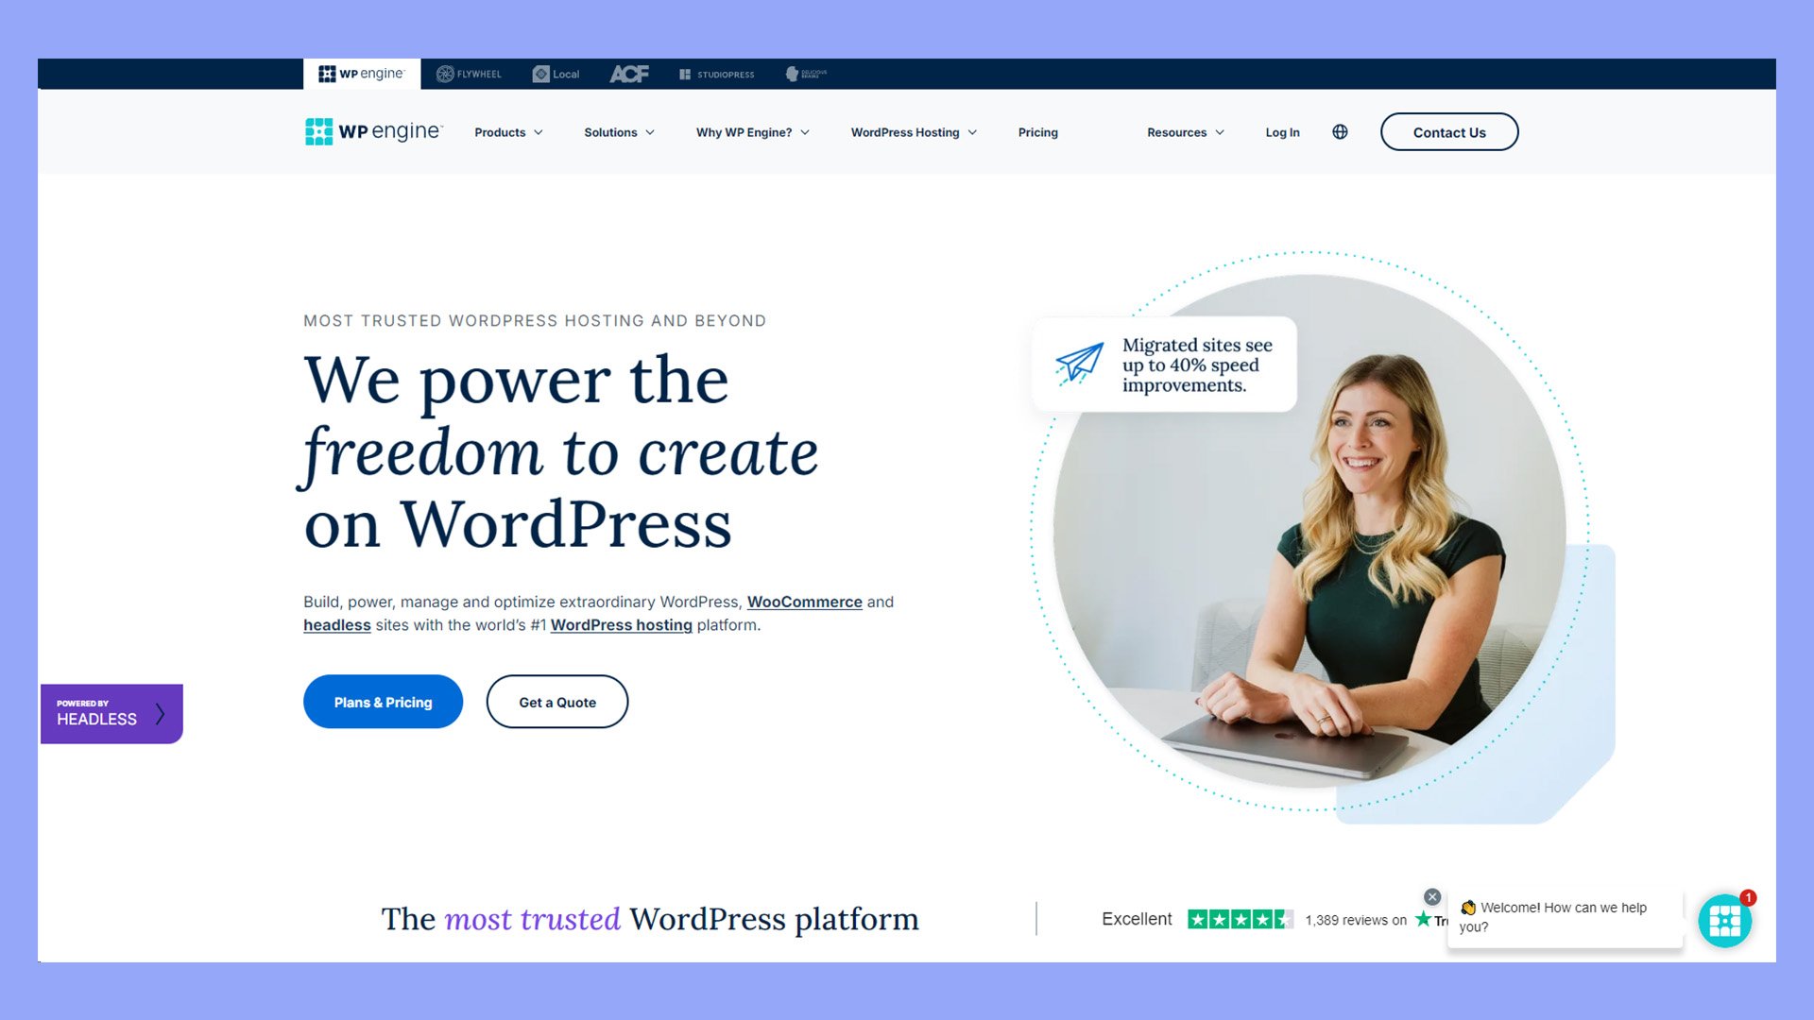The height and width of the screenshot is (1020, 1814).
Task: Expand the WordPress Hosting dropdown
Action: click(x=914, y=130)
